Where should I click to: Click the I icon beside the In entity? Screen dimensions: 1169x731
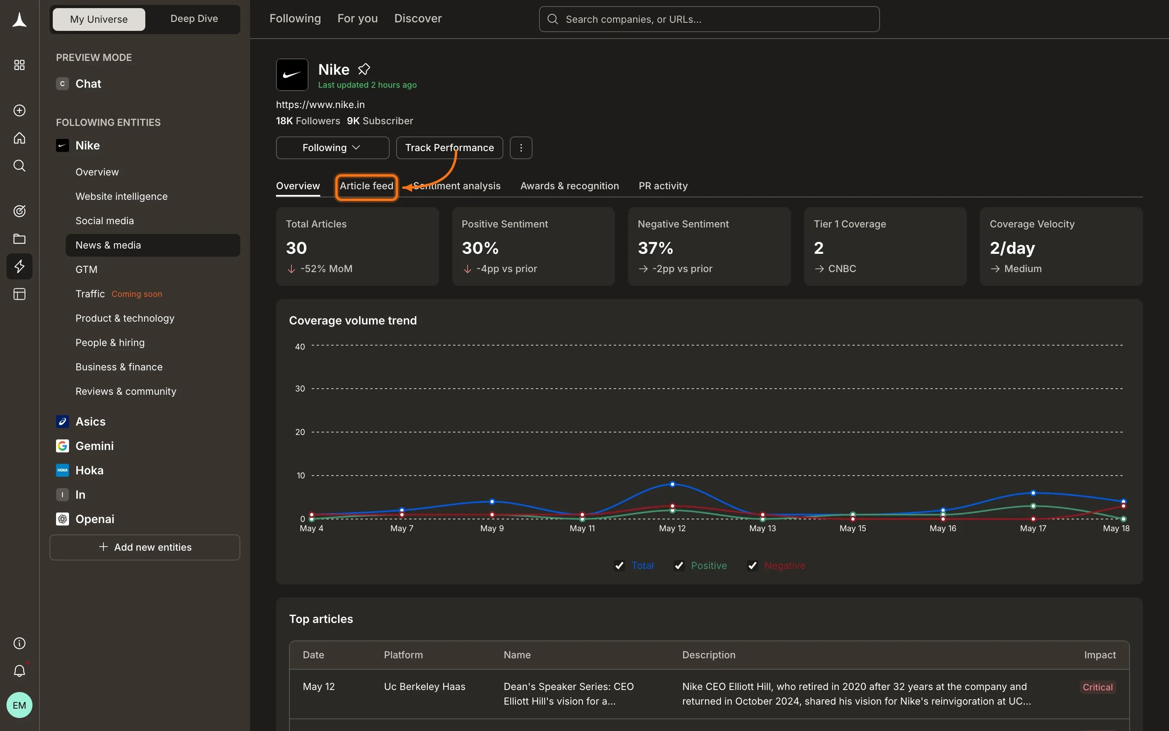63,495
